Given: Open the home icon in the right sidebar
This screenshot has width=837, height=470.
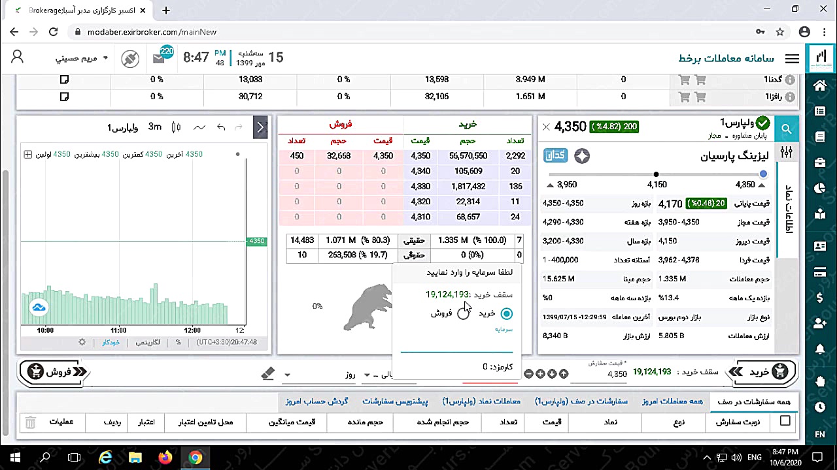Looking at the screenshot, I should coord(820,86).
